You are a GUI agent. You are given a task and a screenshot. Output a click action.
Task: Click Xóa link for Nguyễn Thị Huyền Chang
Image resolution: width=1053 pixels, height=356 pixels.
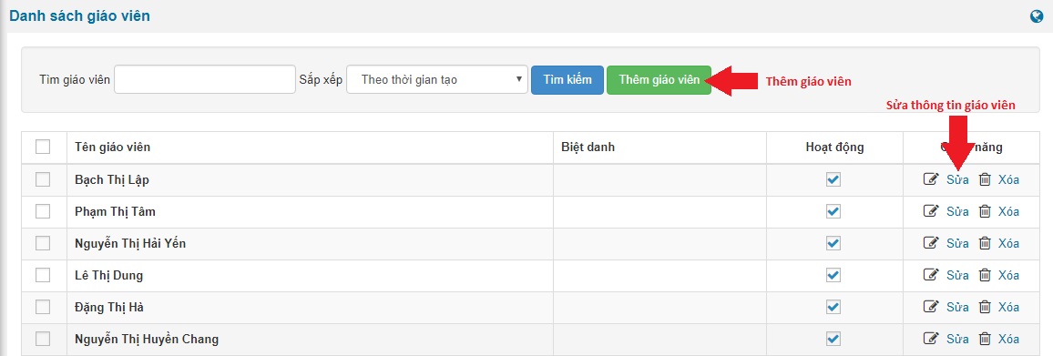(x=1008, y=339)
